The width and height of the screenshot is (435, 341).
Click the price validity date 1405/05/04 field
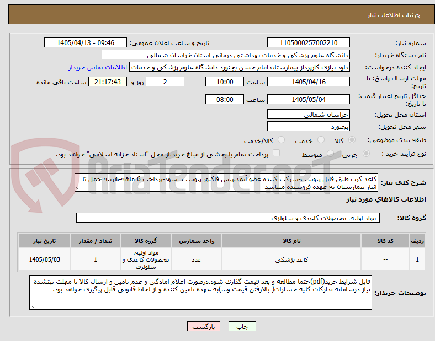pos(308,100)
